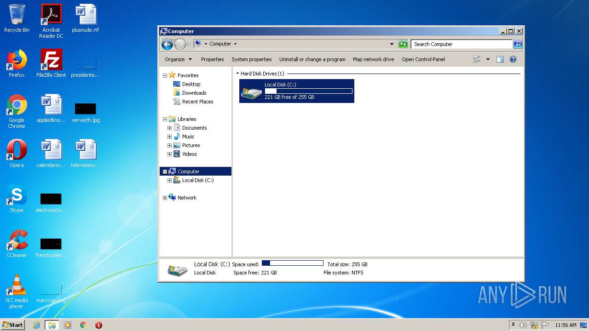Open the views options dropdown arrow

click(488, 59)
